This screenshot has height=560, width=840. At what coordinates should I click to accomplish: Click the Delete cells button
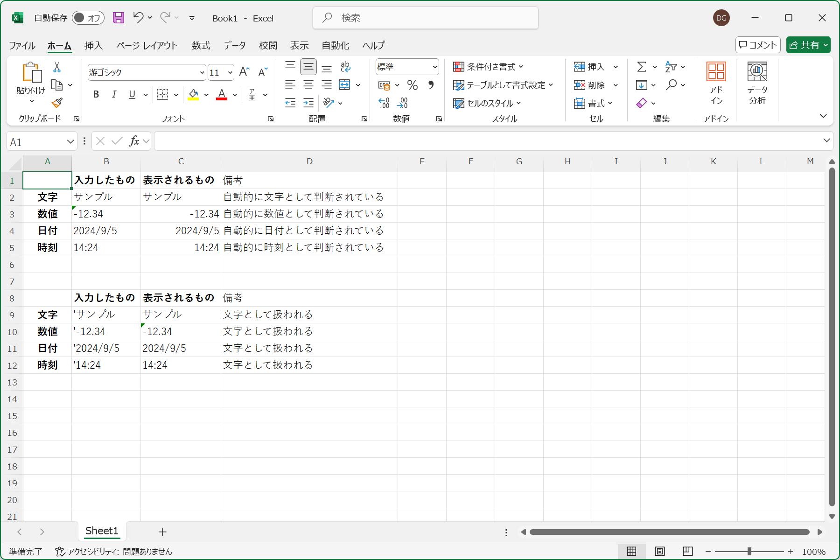[x=589, y=85]
